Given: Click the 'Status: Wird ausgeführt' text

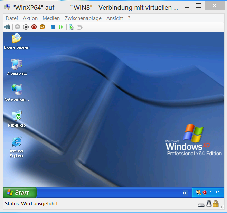Looking at the screenshot, I should pos(31,204).
